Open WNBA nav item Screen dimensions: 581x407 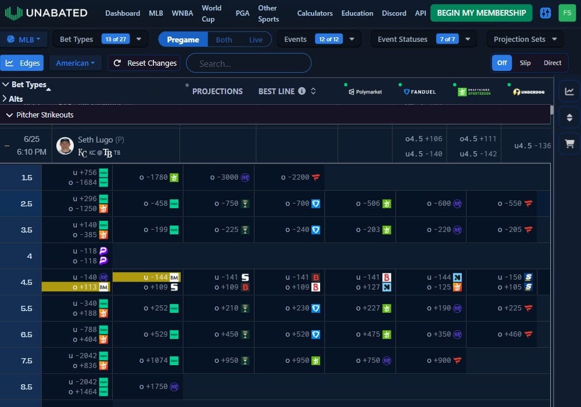tap(182, 13)
